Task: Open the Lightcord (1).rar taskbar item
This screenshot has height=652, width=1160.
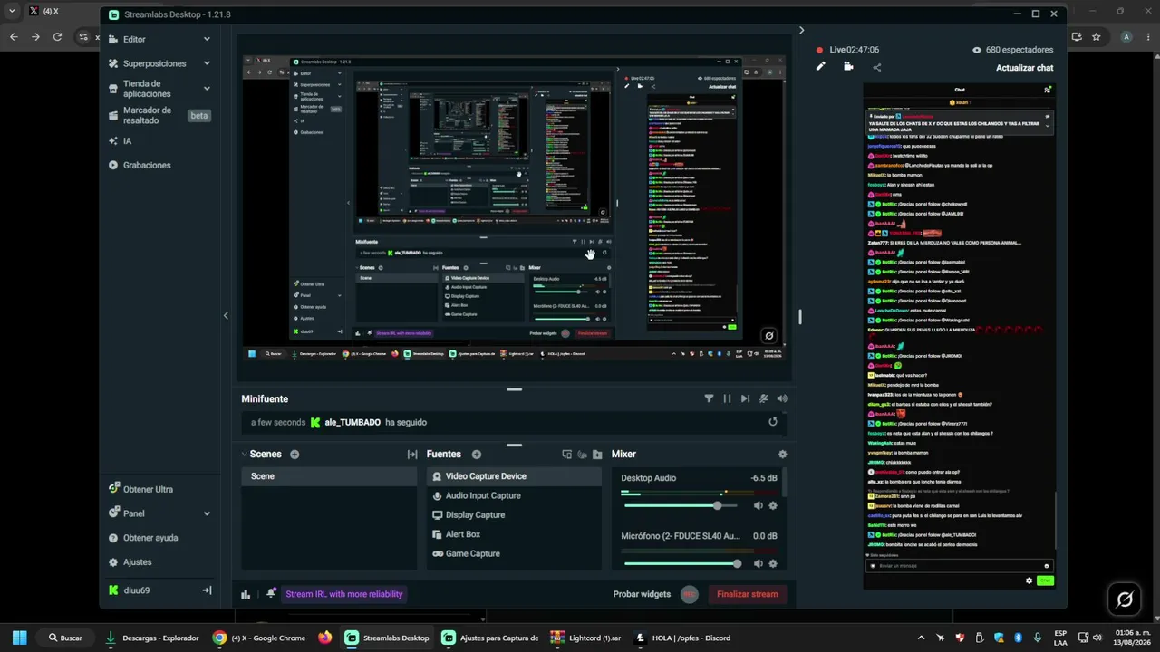Action: click(586, 638)
